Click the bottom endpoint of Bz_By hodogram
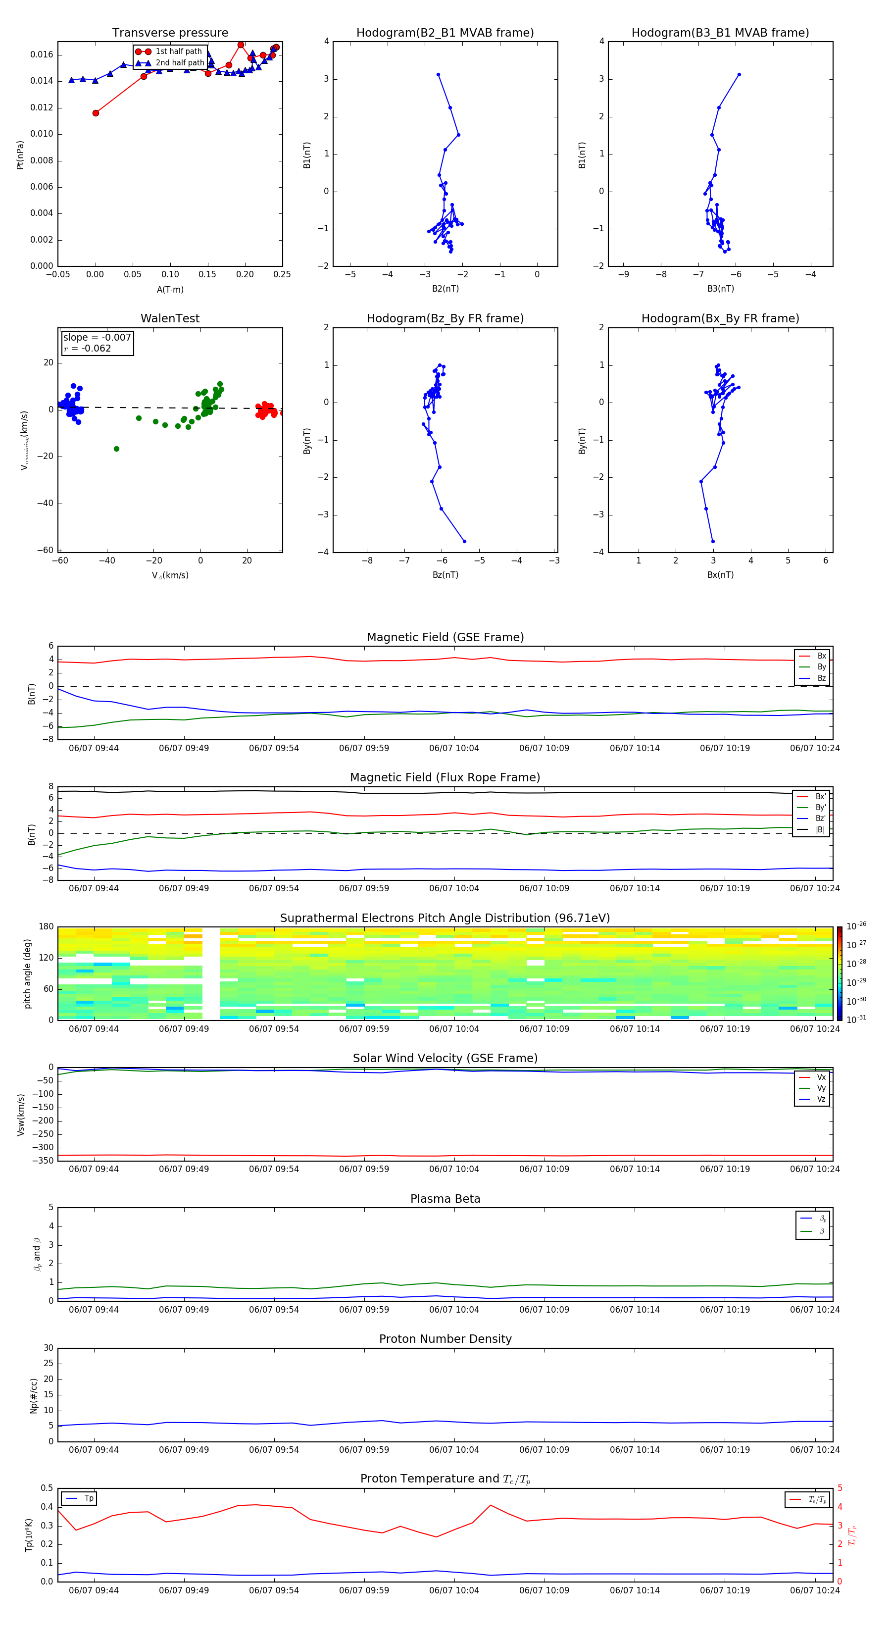Screen dimensions: 891x1634 point(464,541)
